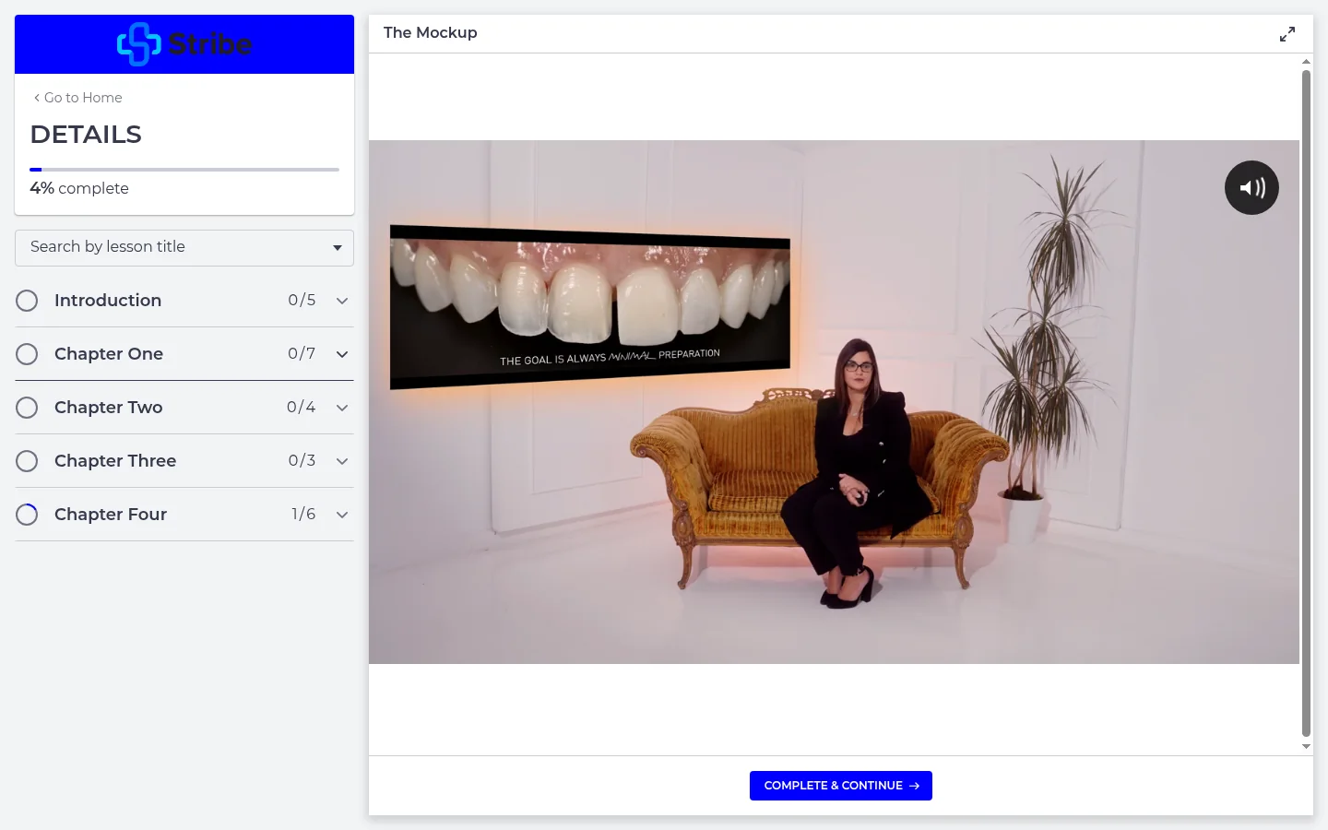Image resolution: width=1328 pixels, height=830 pixels.
Task: Click the arrow on Complete & Continue
Action: [x=915, y=786]
